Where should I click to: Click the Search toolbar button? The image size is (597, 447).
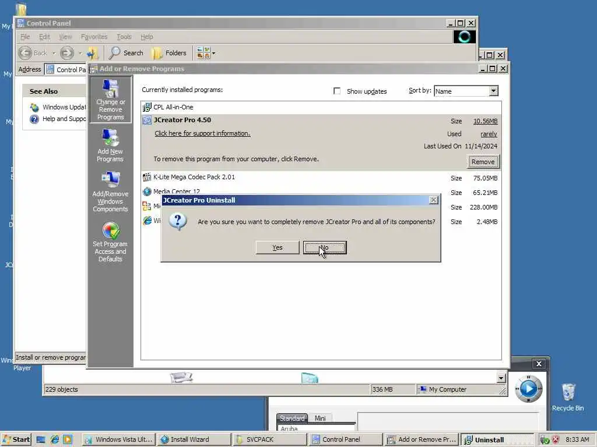tap(126, 53)
